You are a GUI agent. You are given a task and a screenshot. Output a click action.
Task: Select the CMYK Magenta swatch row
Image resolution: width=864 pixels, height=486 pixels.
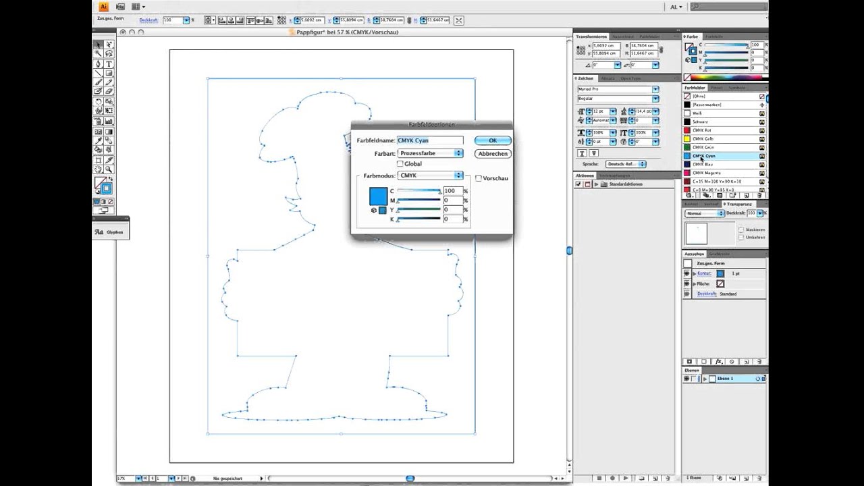pos(724,173)
